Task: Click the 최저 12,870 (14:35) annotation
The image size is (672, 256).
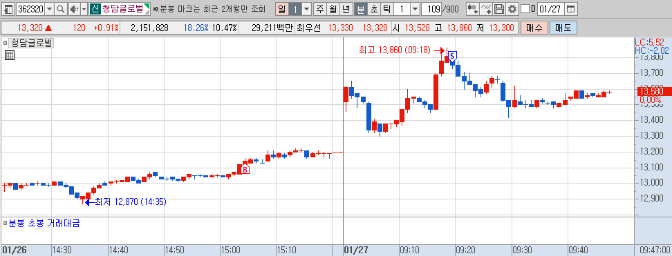Action: [x=131, y=201]
